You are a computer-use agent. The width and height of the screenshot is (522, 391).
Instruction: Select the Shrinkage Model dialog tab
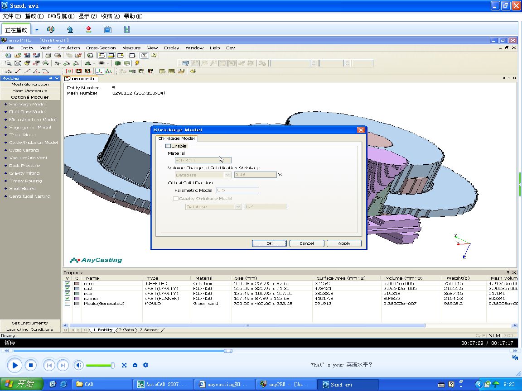tap(176, 138)
